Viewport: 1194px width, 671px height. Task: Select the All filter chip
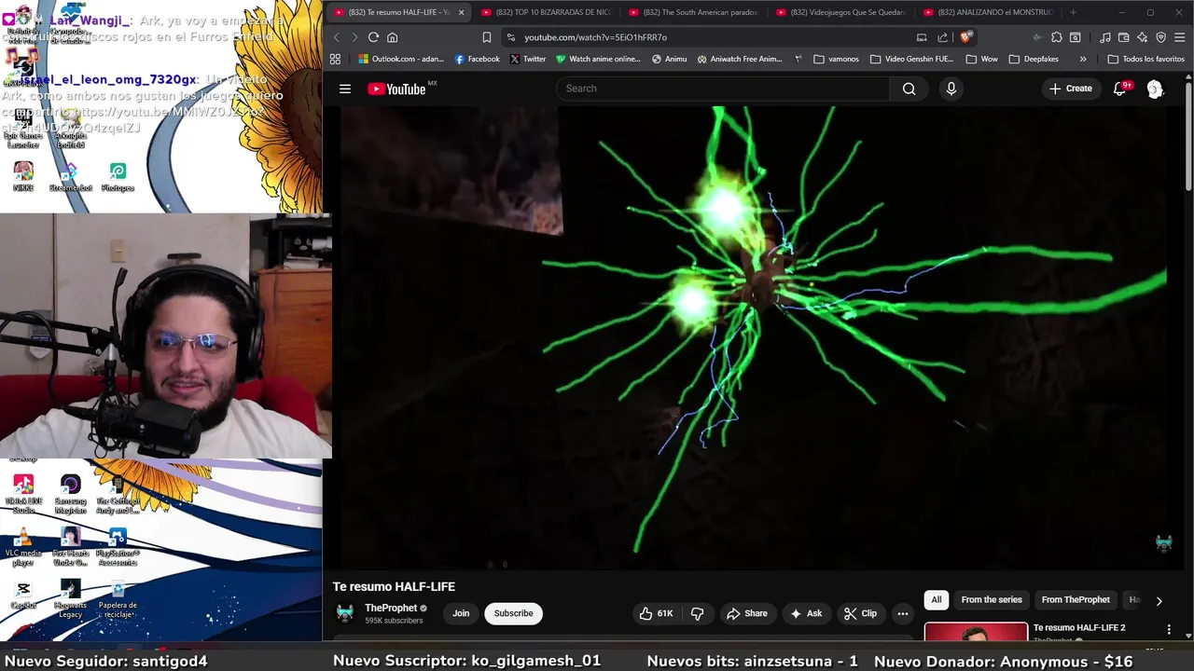point(936,600)
